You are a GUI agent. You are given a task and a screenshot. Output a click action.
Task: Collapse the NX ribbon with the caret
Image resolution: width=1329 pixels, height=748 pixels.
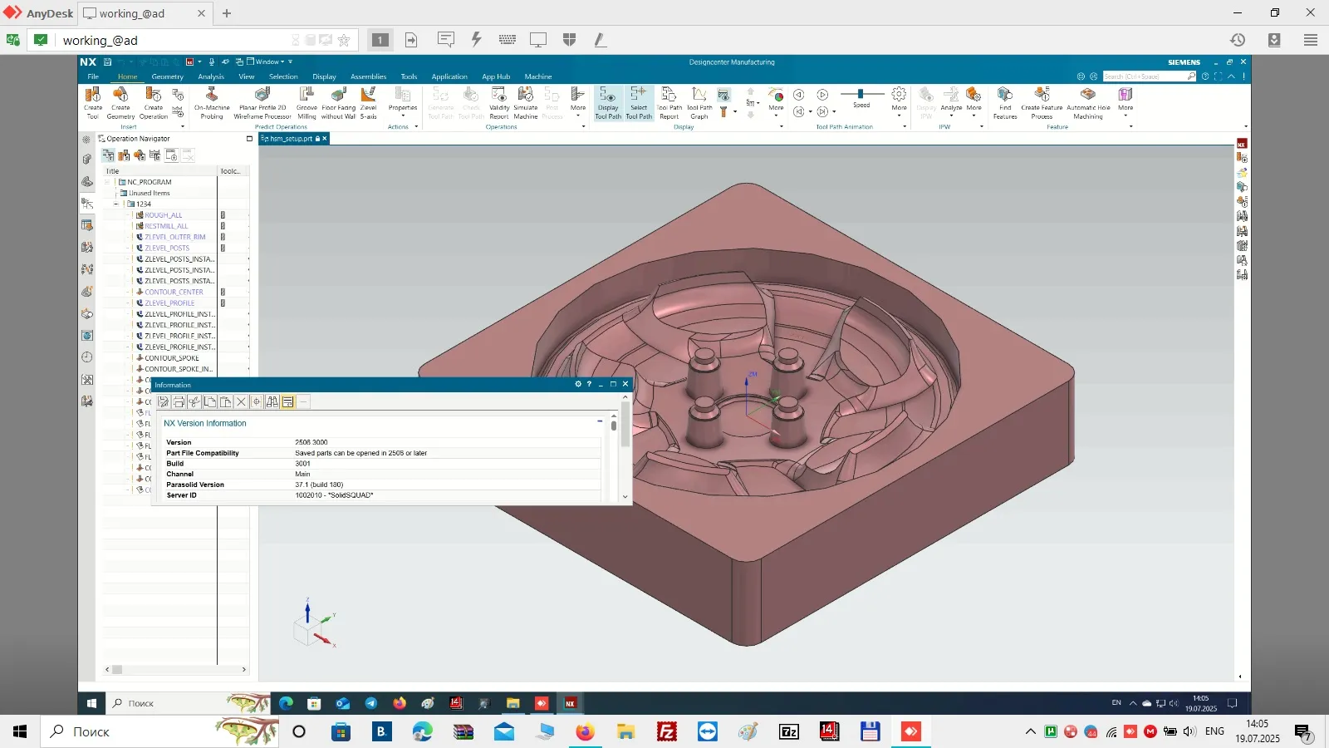click(x=1232, y=76)
